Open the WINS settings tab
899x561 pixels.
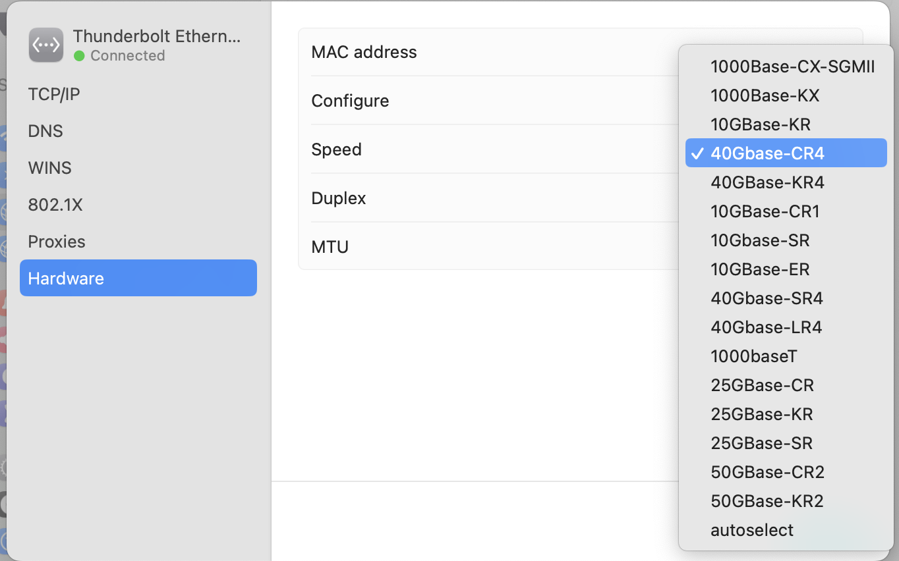click(49, 168)
